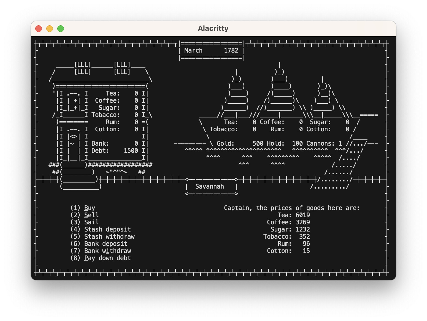The width and height of the screenshot is (427, 321).
Task: Click the Tea price 6019
Action: point(302,215)
